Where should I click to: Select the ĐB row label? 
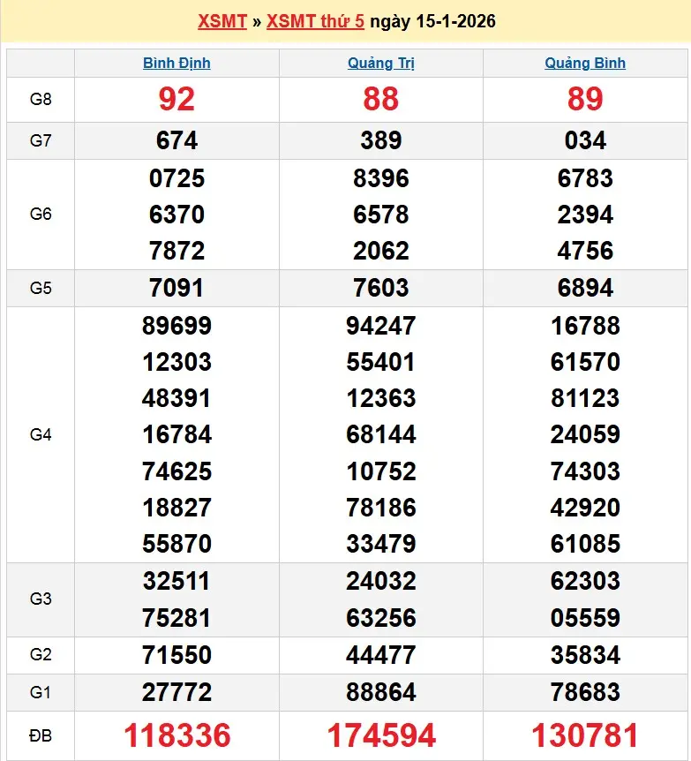(41, 735)
